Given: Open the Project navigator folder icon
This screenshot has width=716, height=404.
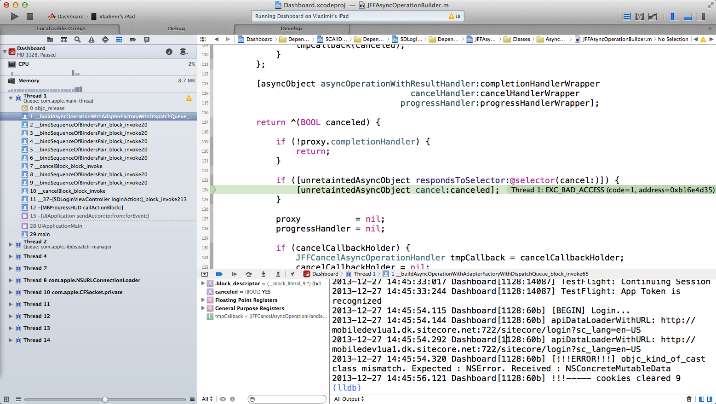Looking at the screenshot, I should click(x=50, y=40).
